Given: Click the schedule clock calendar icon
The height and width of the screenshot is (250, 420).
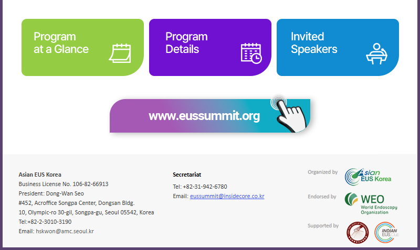Looking at the screenshot, I should pos(251,53).
